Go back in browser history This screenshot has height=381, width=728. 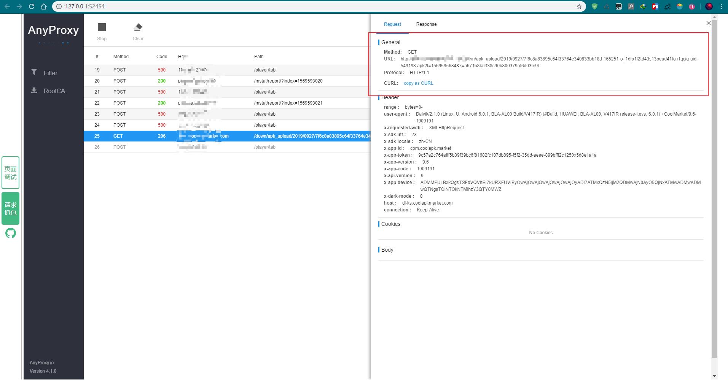(x=7, y=6)
